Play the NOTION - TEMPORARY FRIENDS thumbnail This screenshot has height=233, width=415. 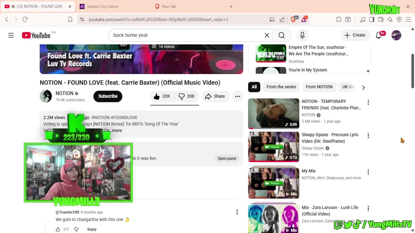(274, 113)
